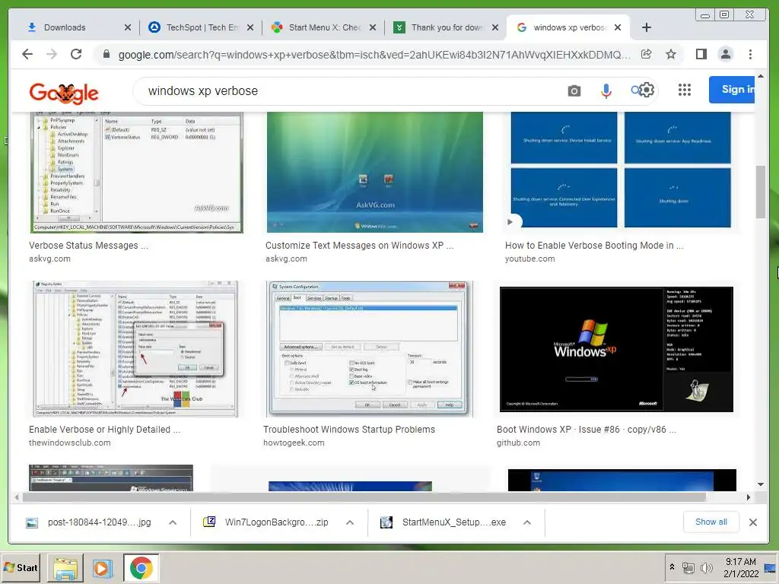Click How to Enable Verbose Booting Mode link
Image resolution: width=779 pixels, height=584 pixels.
point(594,246)
